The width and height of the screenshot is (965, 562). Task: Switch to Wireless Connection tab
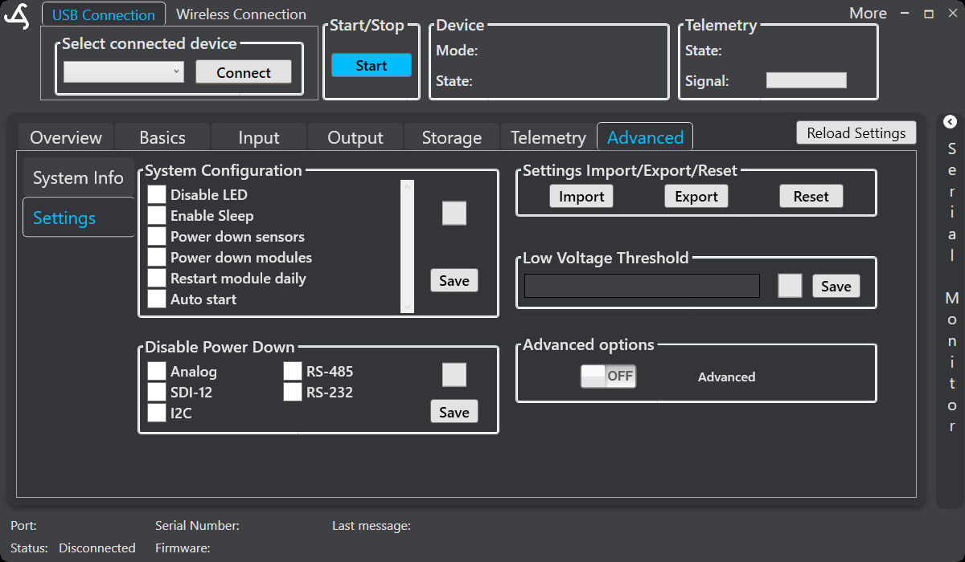coord(241,14)
